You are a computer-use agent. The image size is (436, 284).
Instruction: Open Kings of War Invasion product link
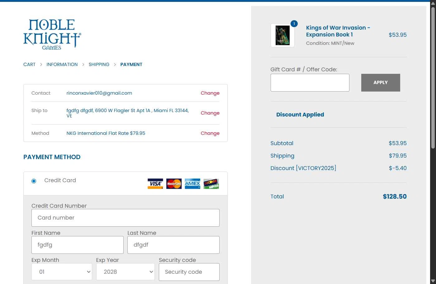(338, 31)
